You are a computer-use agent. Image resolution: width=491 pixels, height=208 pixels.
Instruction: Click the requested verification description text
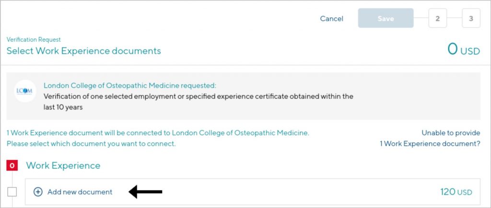pyautogui.click(x=198, y=102)
